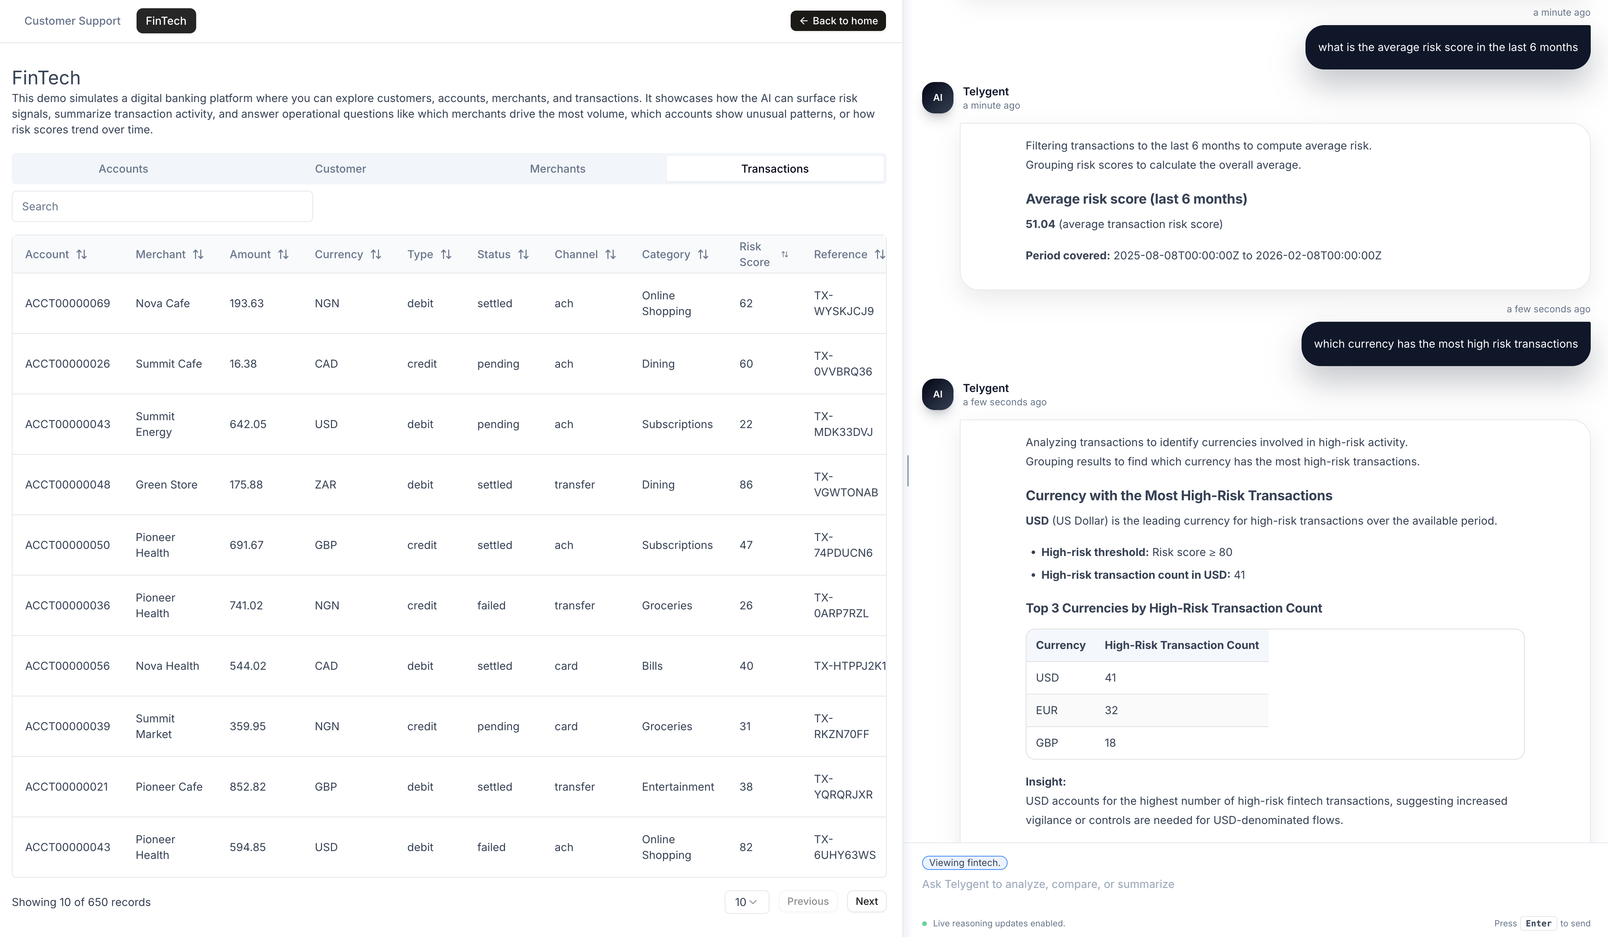
Task: Click the Back to home button
Action: coord(838,20)
